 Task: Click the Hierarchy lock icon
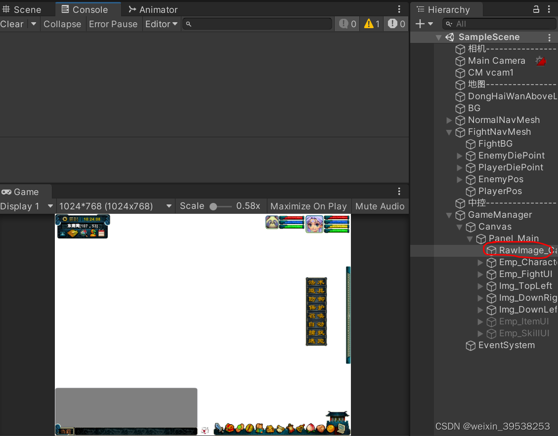536,9
